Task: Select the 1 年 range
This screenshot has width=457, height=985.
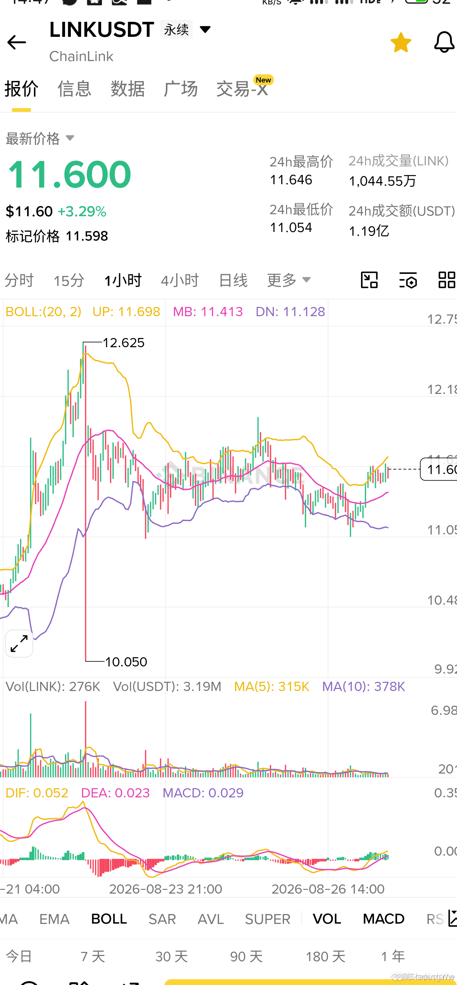Action: coord(393,956)
